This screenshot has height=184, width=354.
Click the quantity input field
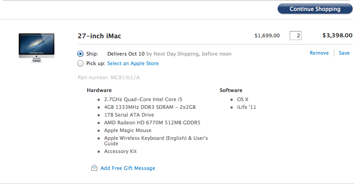296,36
